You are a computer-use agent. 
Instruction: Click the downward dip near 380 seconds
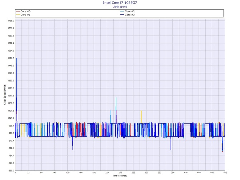pyautogui.click(x=171, y=143)
